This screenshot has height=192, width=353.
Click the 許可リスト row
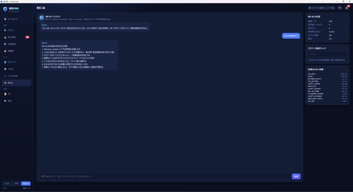tap(327, 28)
